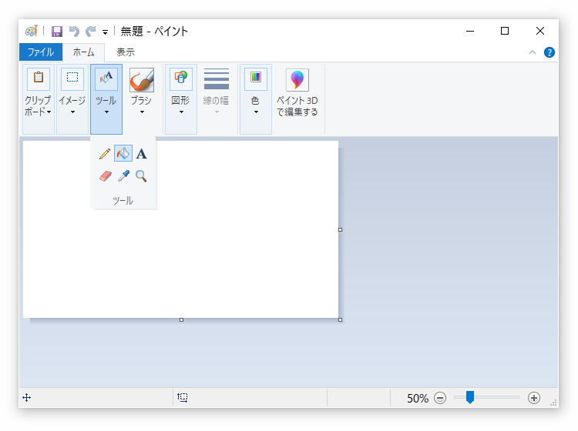Open the 色 colors group
This screenshot has width=578, height=431.
pos(255,99)
